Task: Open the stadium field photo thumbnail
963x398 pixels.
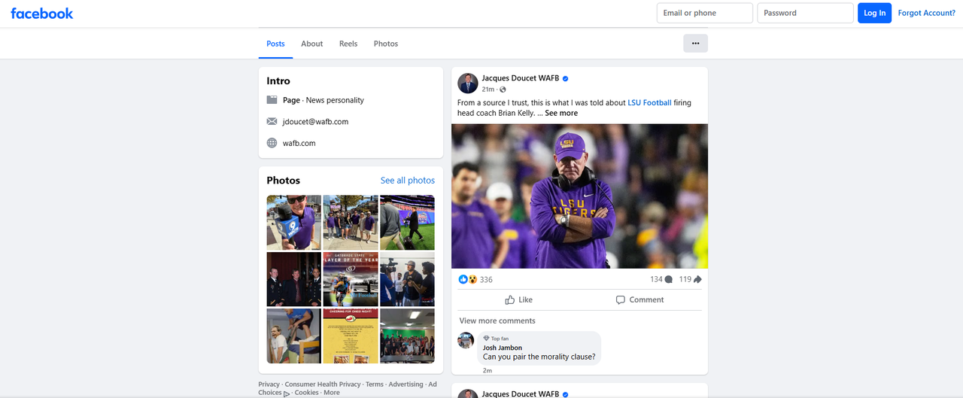Action: click(x=407, y=223)
